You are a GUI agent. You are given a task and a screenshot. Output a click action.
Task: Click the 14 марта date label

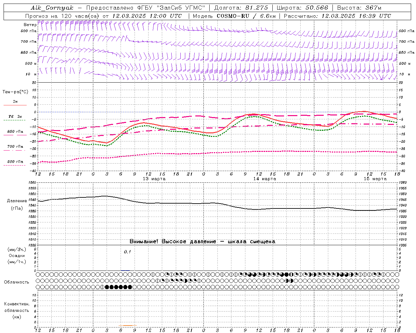pos(265,179)
